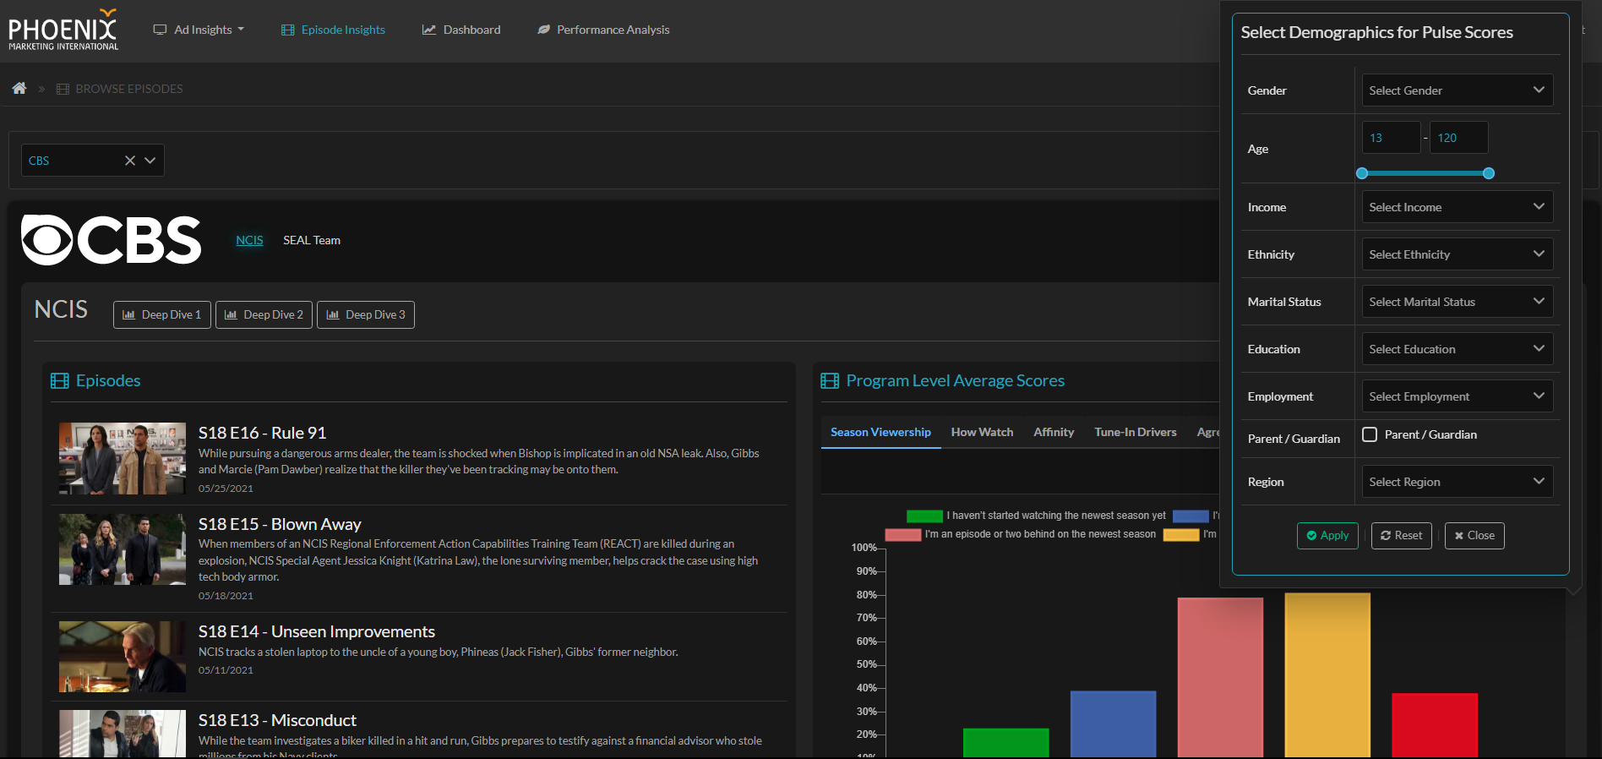Click the green bar in the chart
Screen dimensions: 1602x759
[x=1005, y=742]
